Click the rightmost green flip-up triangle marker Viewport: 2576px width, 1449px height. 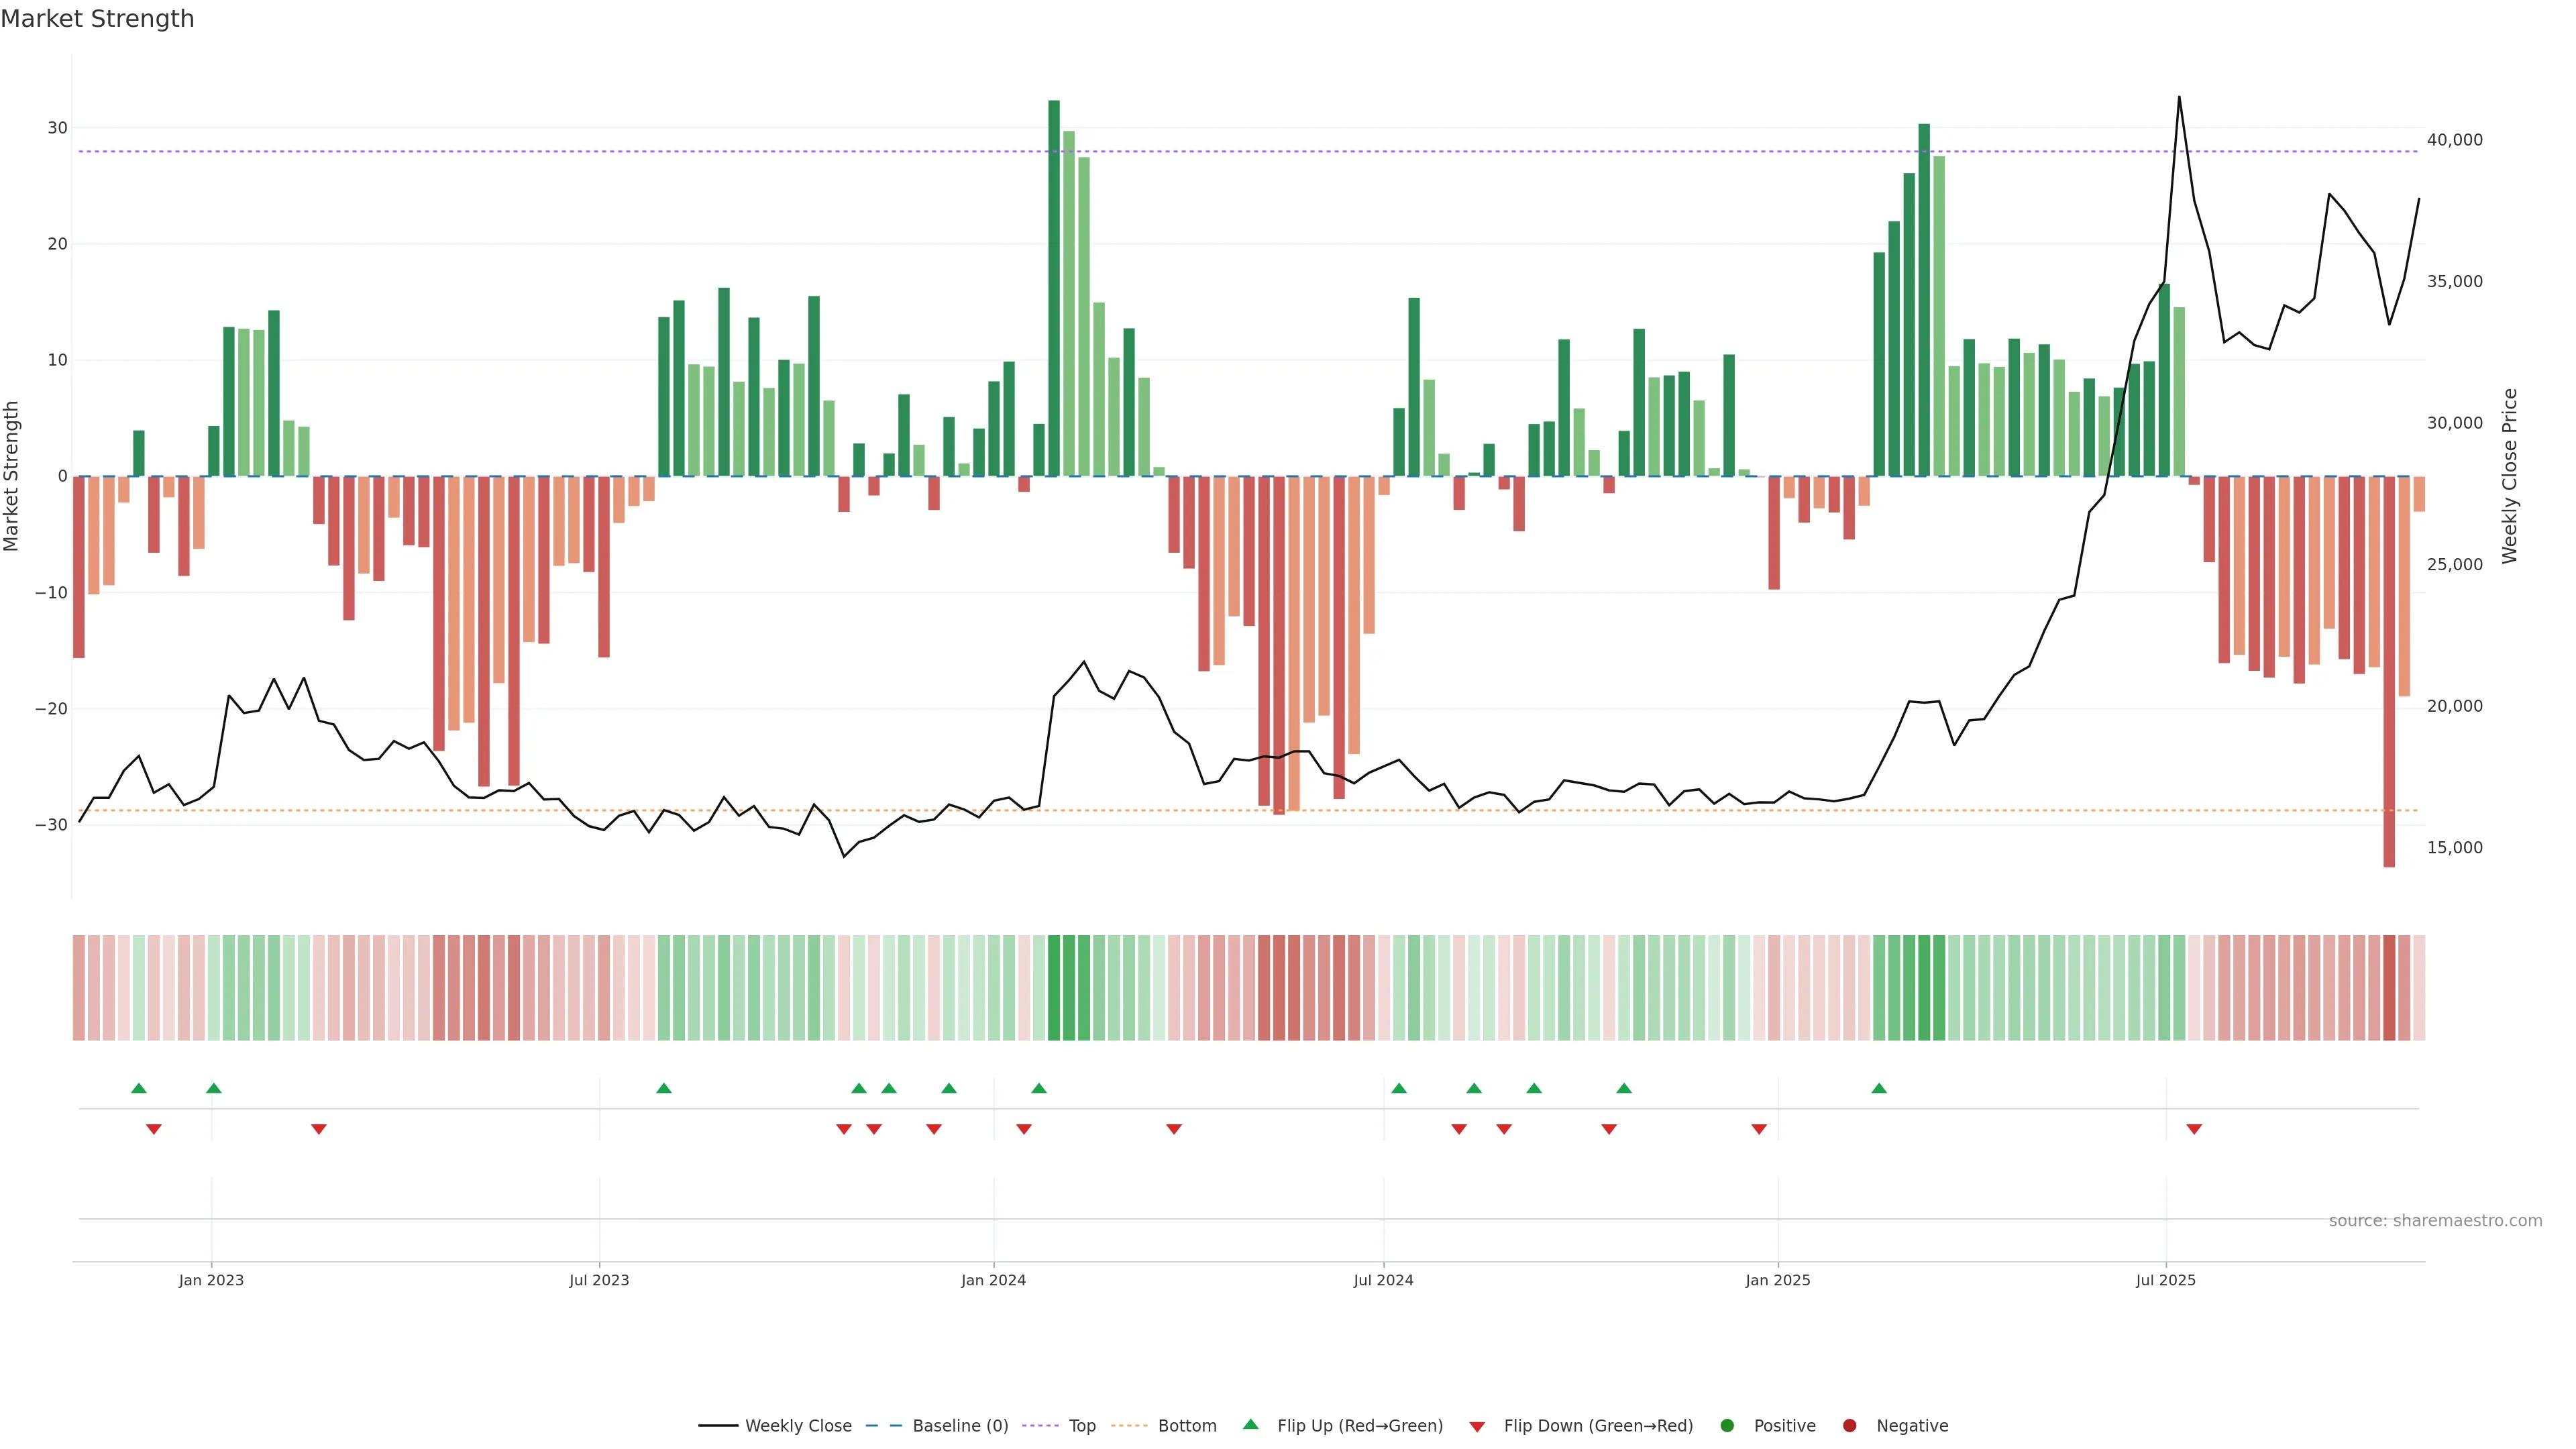point(1879,1088)
